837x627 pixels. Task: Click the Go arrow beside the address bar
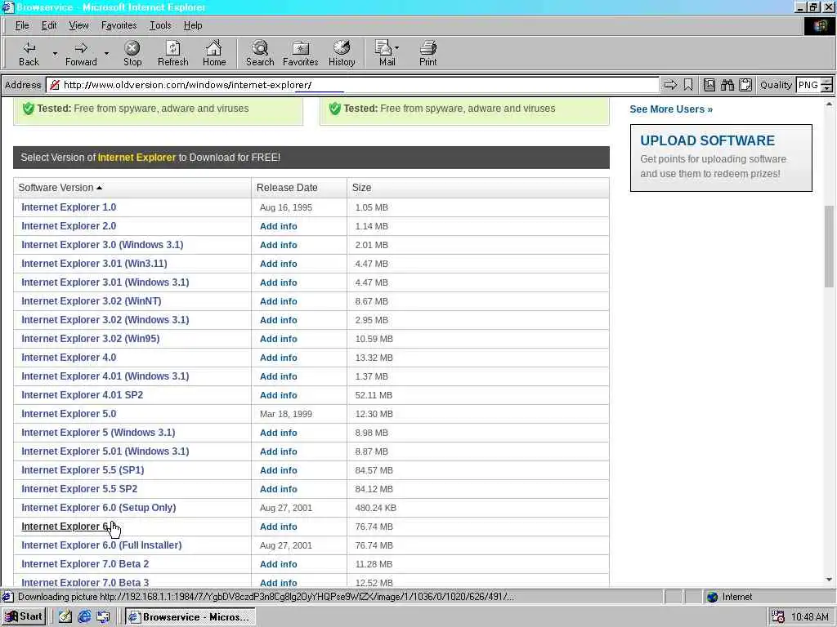670,85
